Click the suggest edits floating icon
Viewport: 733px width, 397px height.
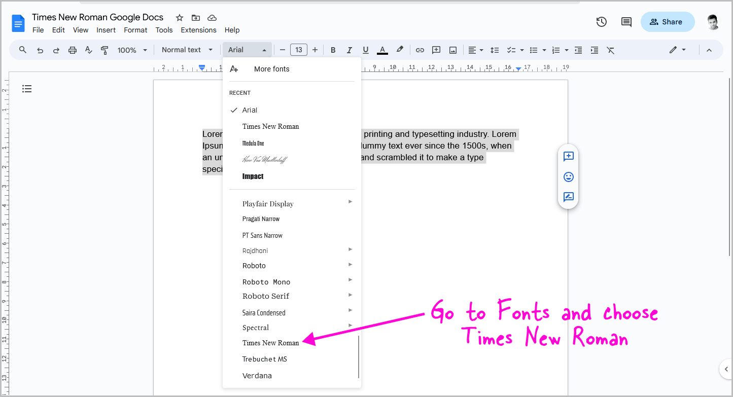568,197
